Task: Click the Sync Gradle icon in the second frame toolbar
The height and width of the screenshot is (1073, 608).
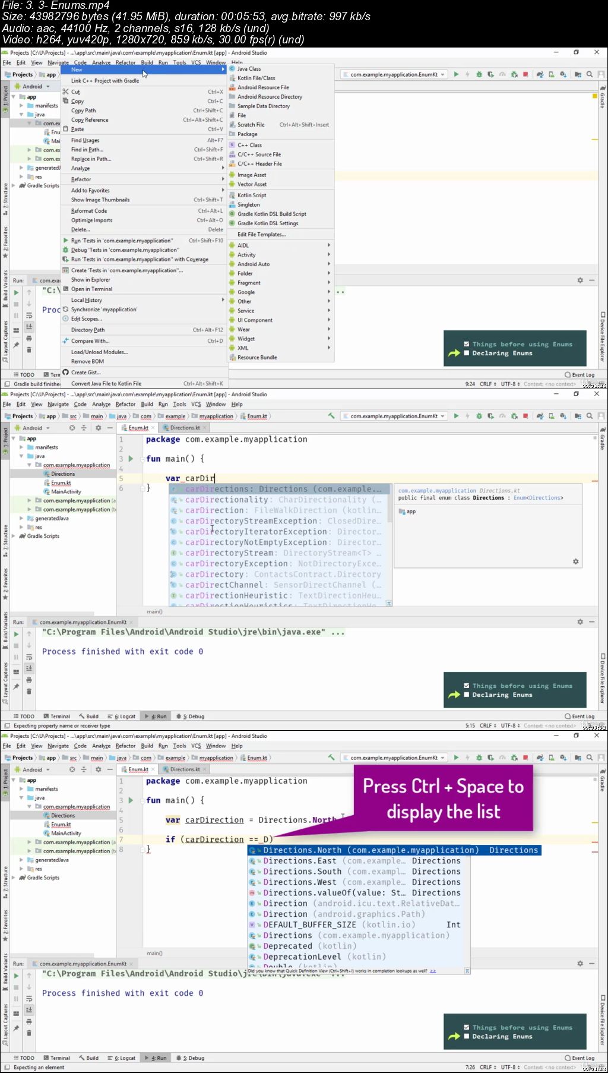Action: coord(540,416)
